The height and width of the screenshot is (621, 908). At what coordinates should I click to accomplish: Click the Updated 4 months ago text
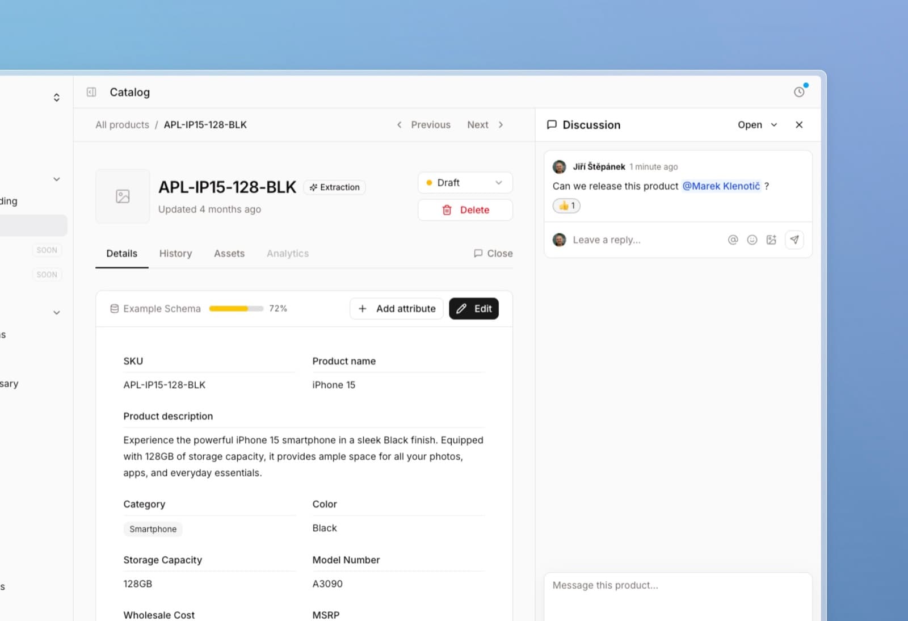click(x=209, y=209)
